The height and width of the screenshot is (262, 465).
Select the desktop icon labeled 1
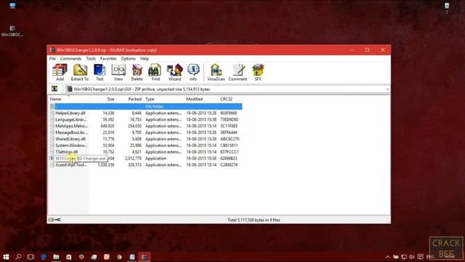pyautogui.click(x=447, y=8)
